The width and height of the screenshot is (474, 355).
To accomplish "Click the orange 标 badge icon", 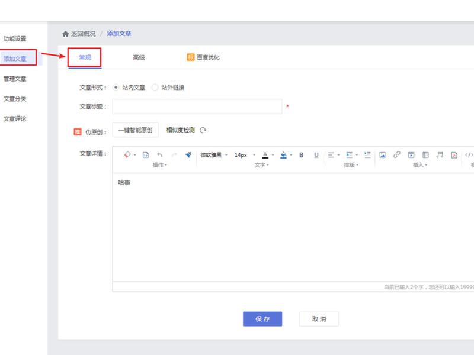I will [x=190, y=57].
